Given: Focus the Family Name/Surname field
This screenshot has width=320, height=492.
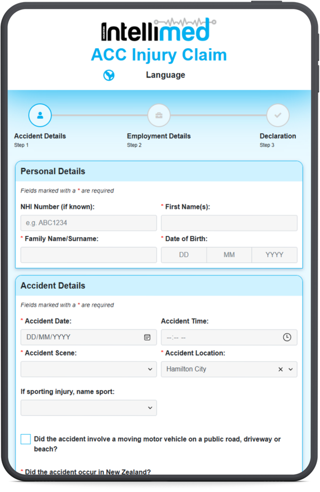Looking at the screenshot, I should [x=89, y=255].
